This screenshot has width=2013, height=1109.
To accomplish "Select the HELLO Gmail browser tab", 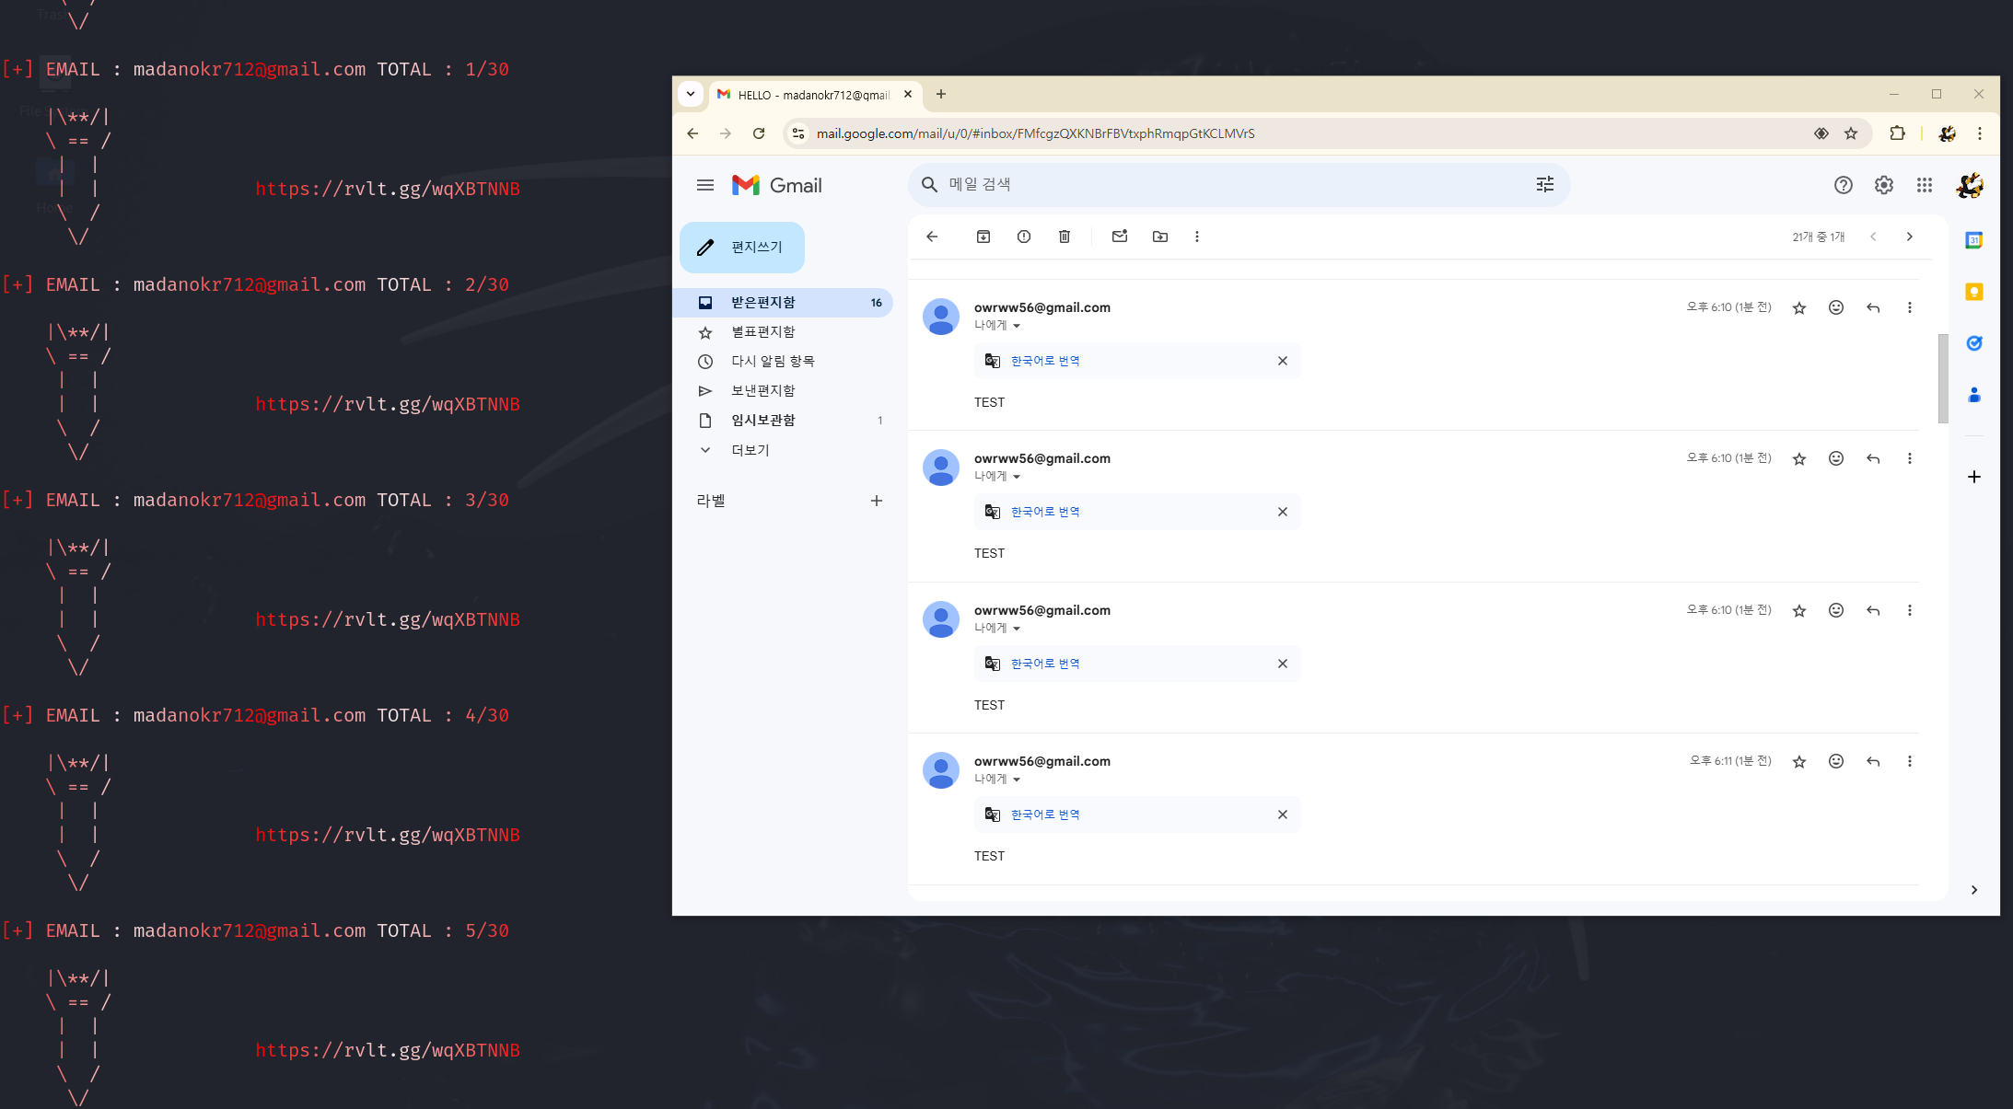I will click(810, 95).
